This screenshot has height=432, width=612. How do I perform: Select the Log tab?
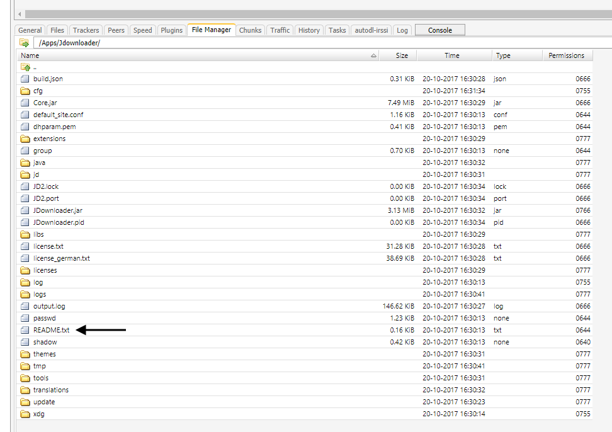[x=402, y=30]
